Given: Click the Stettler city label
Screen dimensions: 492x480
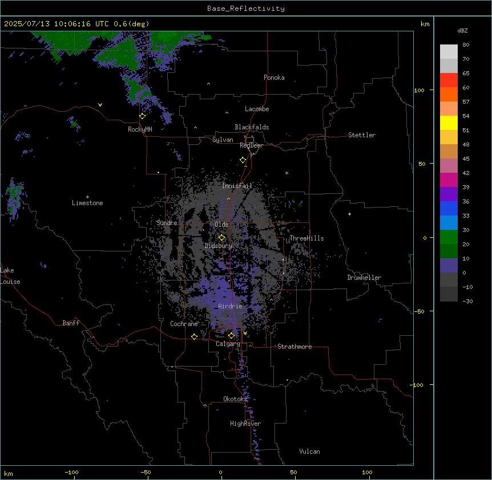Looking at the screenshot, I should click(x=362, y=135).
